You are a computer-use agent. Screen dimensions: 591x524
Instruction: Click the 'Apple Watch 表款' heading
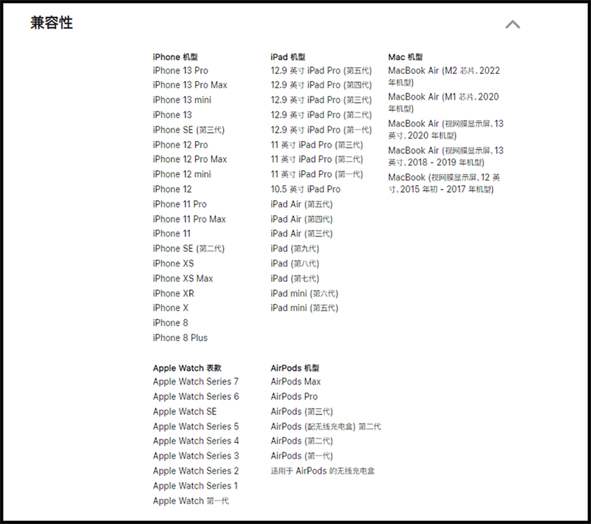pos(187,368)
